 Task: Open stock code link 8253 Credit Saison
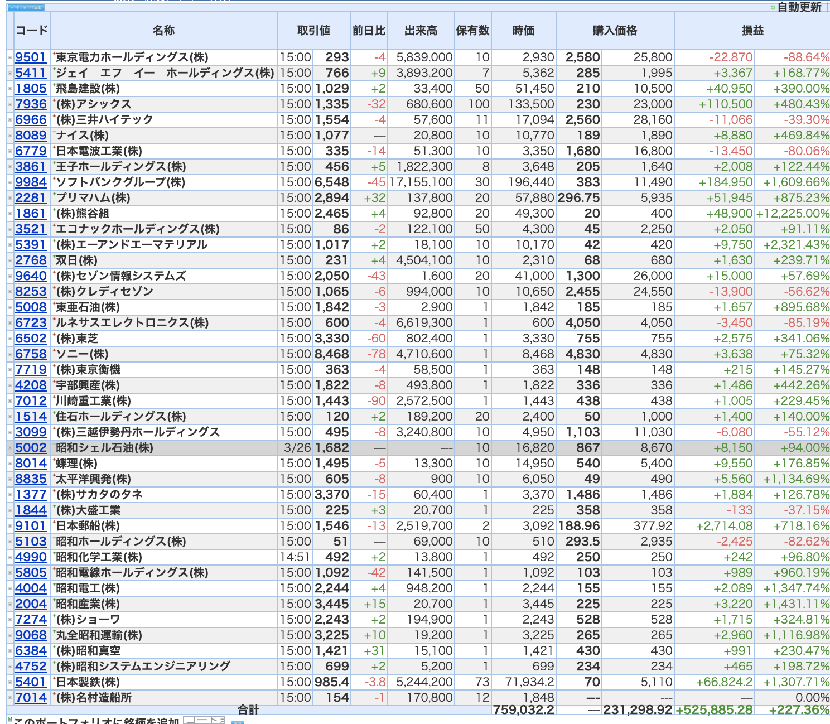coord(31,292)
